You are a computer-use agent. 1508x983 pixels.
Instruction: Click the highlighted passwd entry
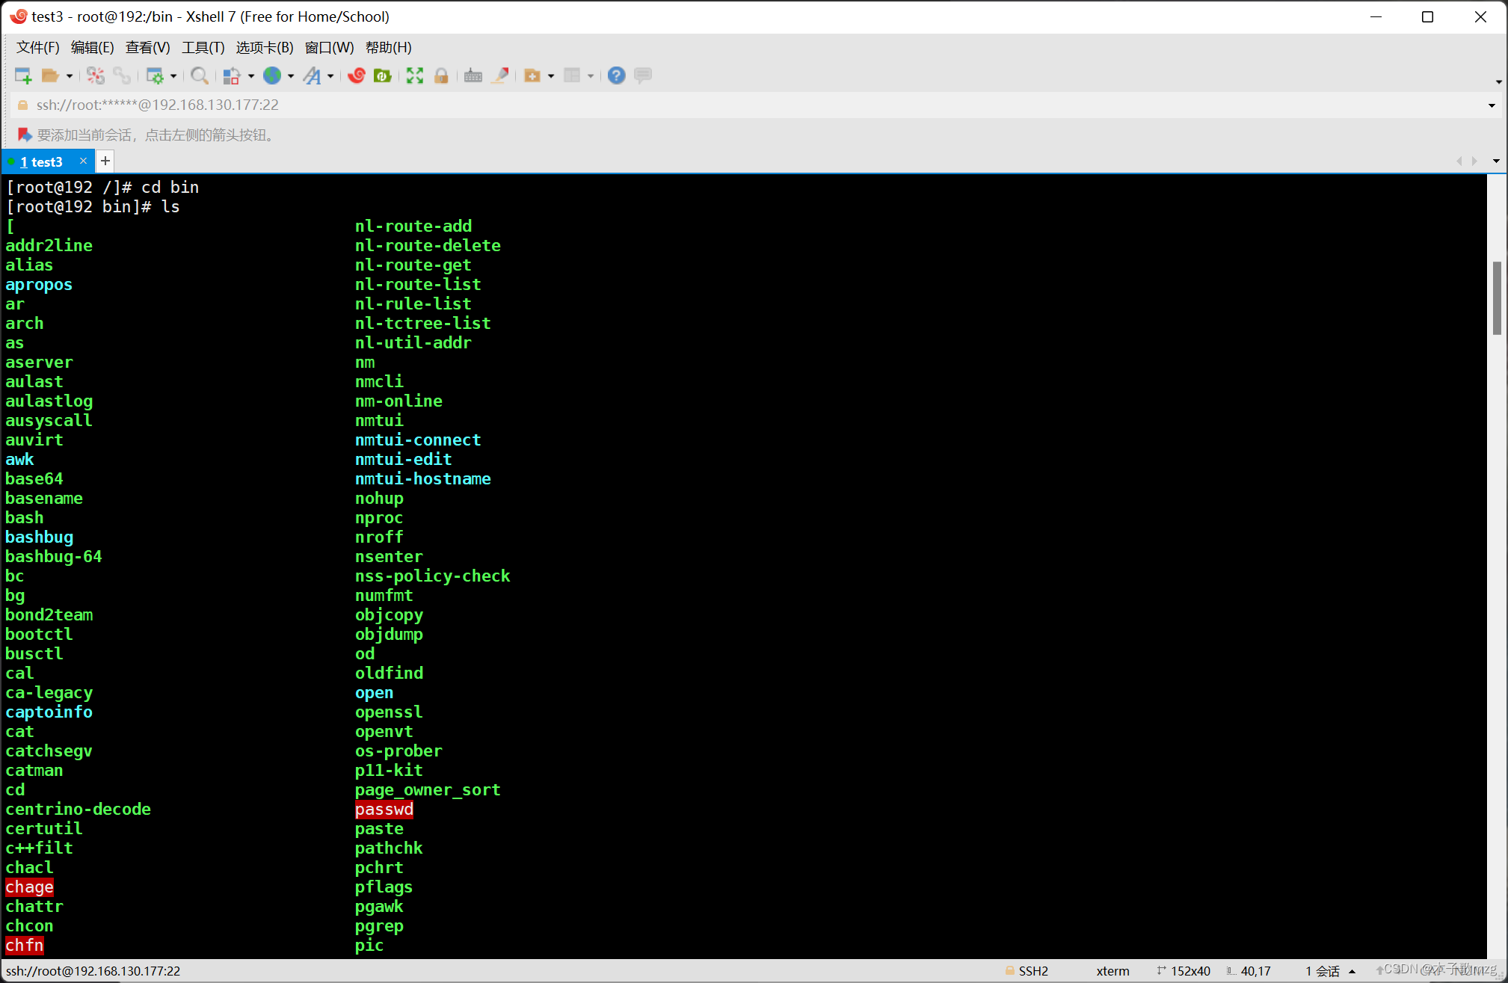384,809
